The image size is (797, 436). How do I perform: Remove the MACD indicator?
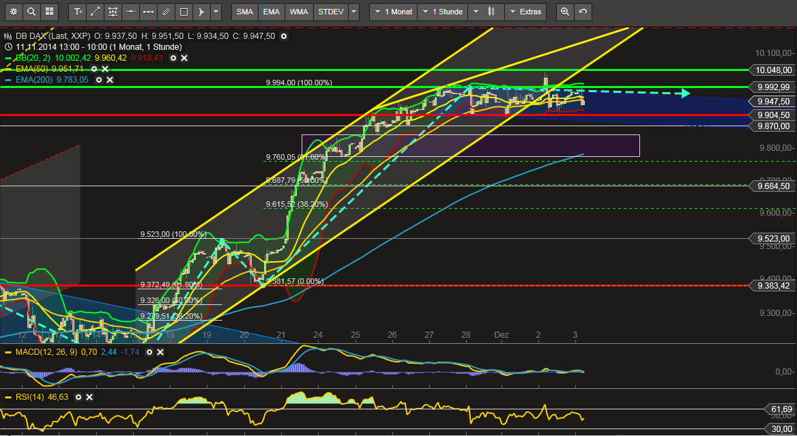click(x=160, y=352)
